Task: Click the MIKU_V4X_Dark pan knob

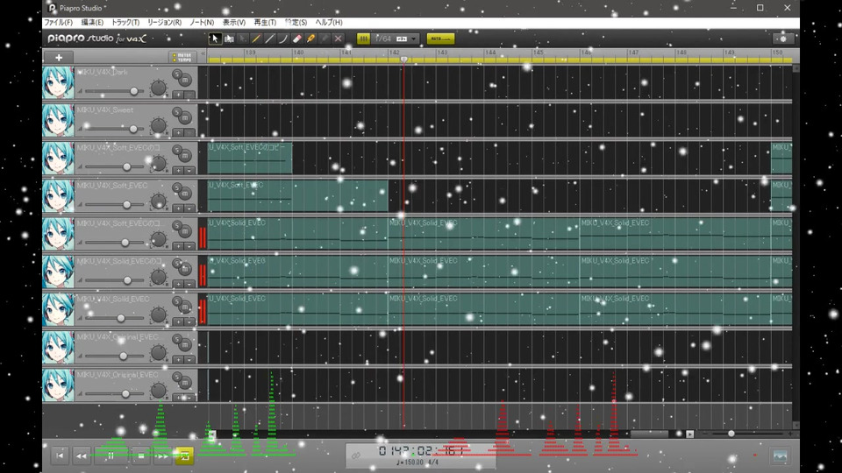Action: click(159, 88)
